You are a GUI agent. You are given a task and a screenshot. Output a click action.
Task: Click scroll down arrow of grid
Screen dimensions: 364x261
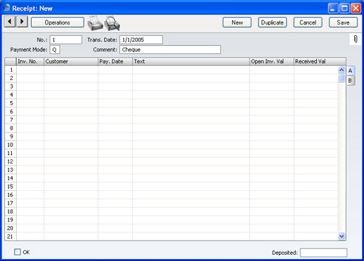click(x=342, y=236)
